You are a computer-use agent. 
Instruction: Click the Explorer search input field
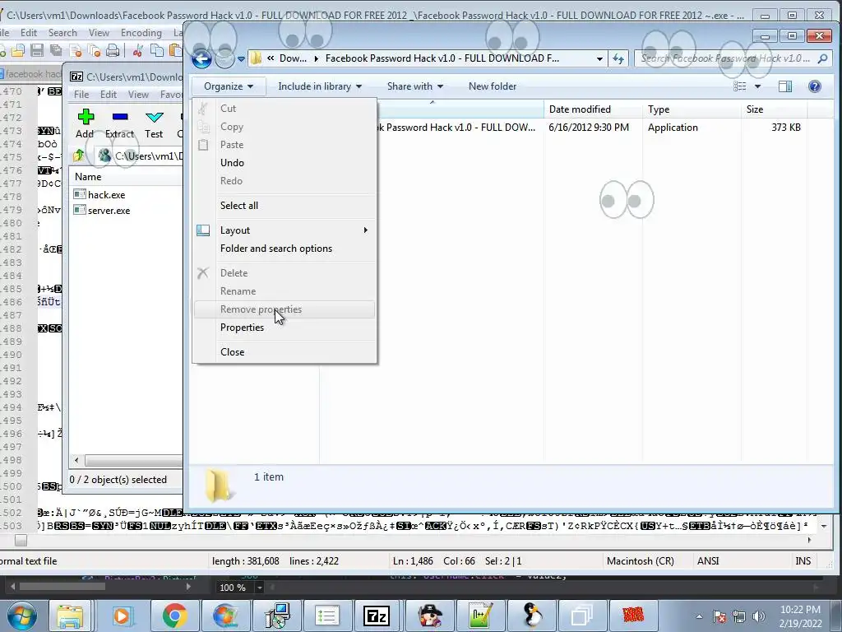coord(726,58)
